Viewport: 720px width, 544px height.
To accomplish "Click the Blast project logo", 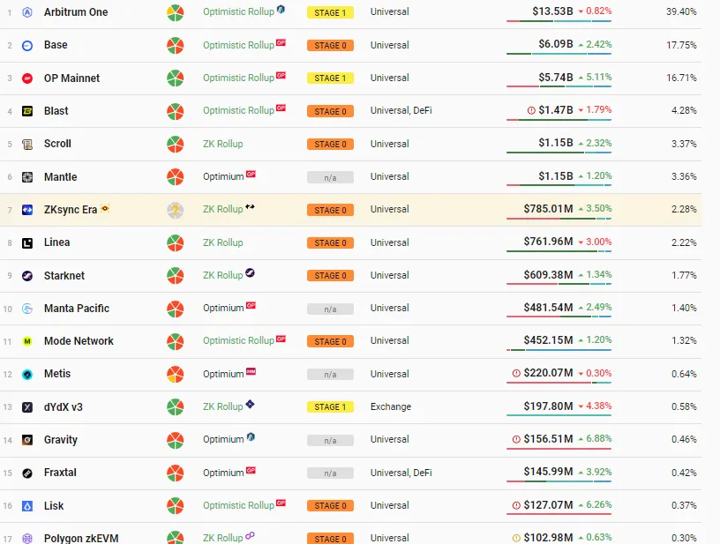I will point(26,111).
